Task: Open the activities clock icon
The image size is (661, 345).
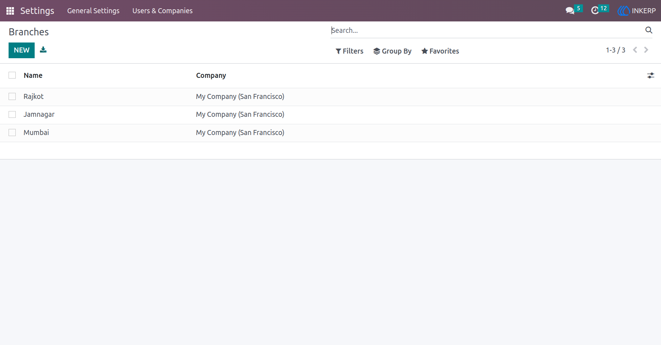Action: (595, 11)
